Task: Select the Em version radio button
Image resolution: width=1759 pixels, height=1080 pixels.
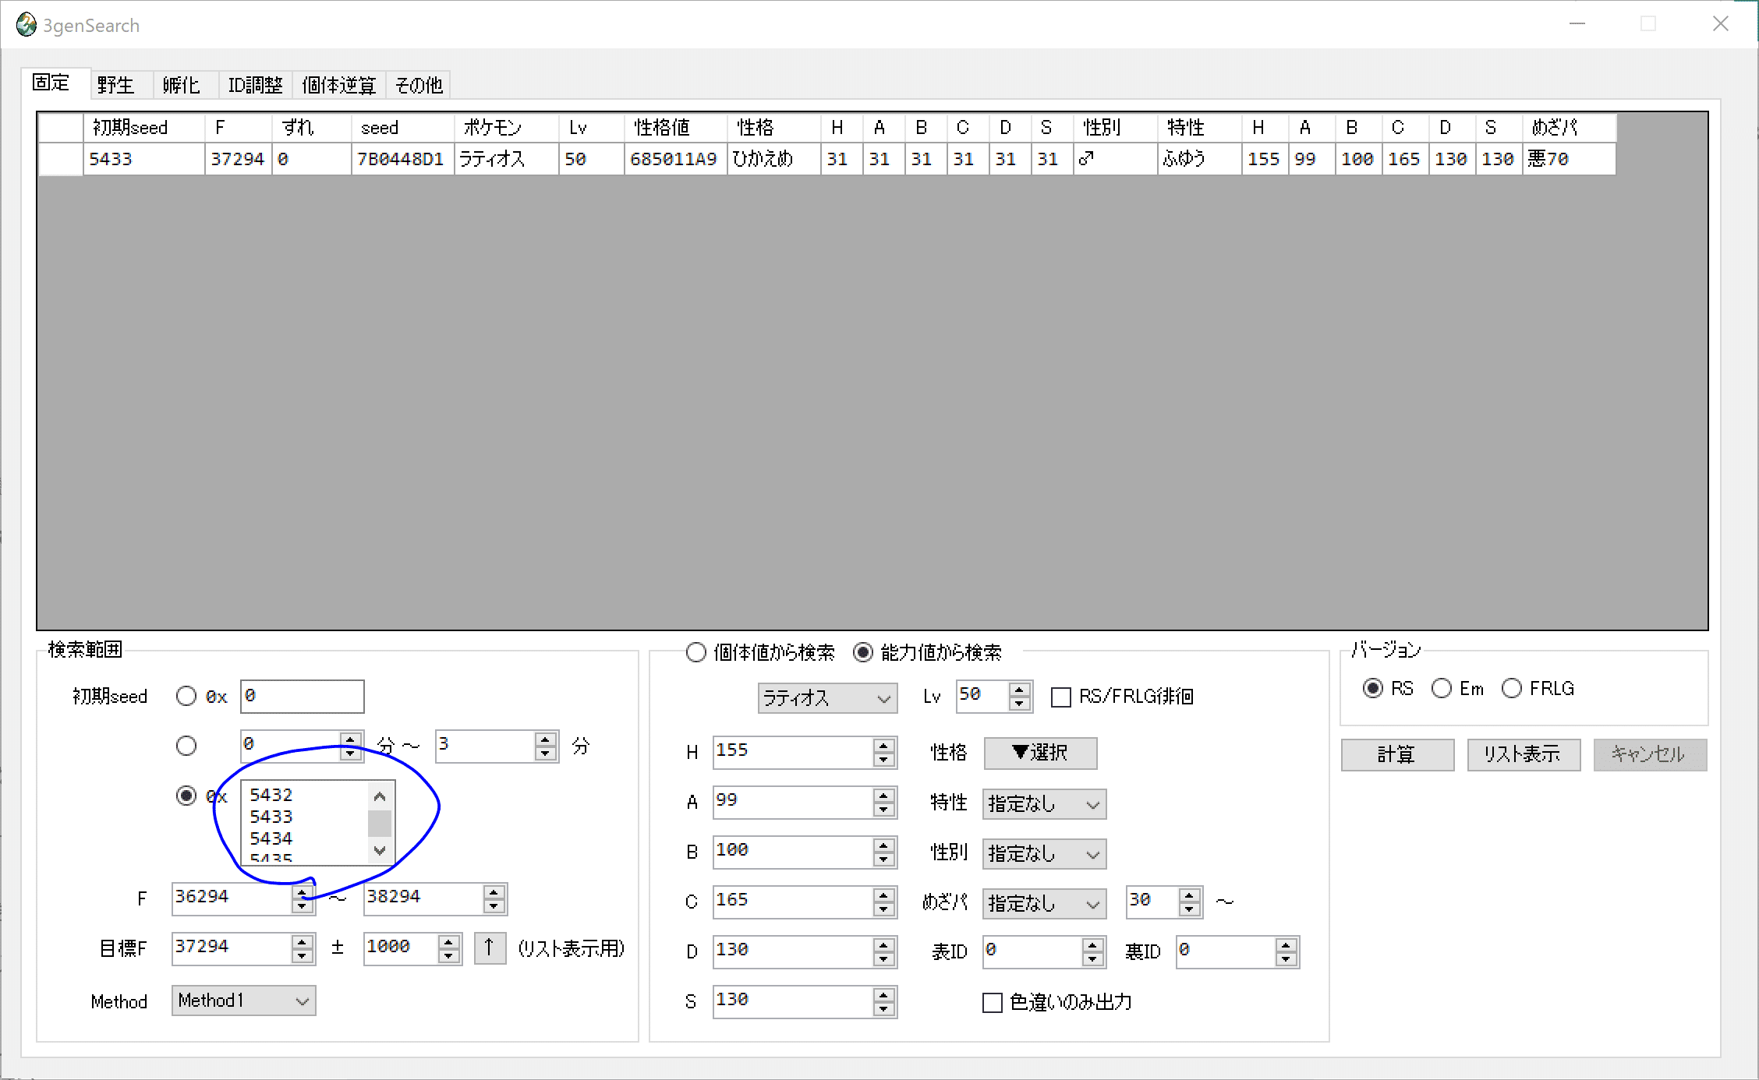Action: click(x=1457, y=688)
